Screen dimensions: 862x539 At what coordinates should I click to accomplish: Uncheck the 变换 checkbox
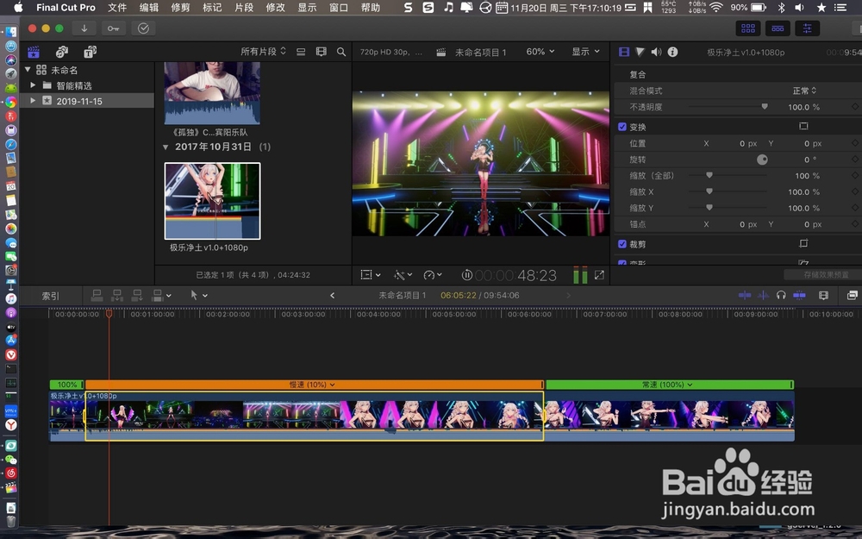tap(622, 127)
